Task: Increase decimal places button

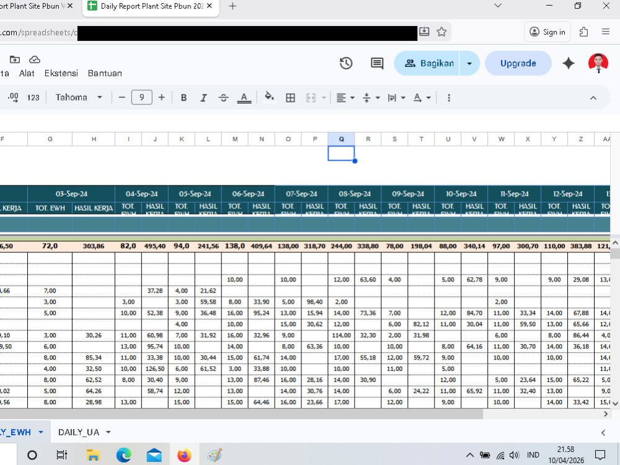Action: coord(13,97)
